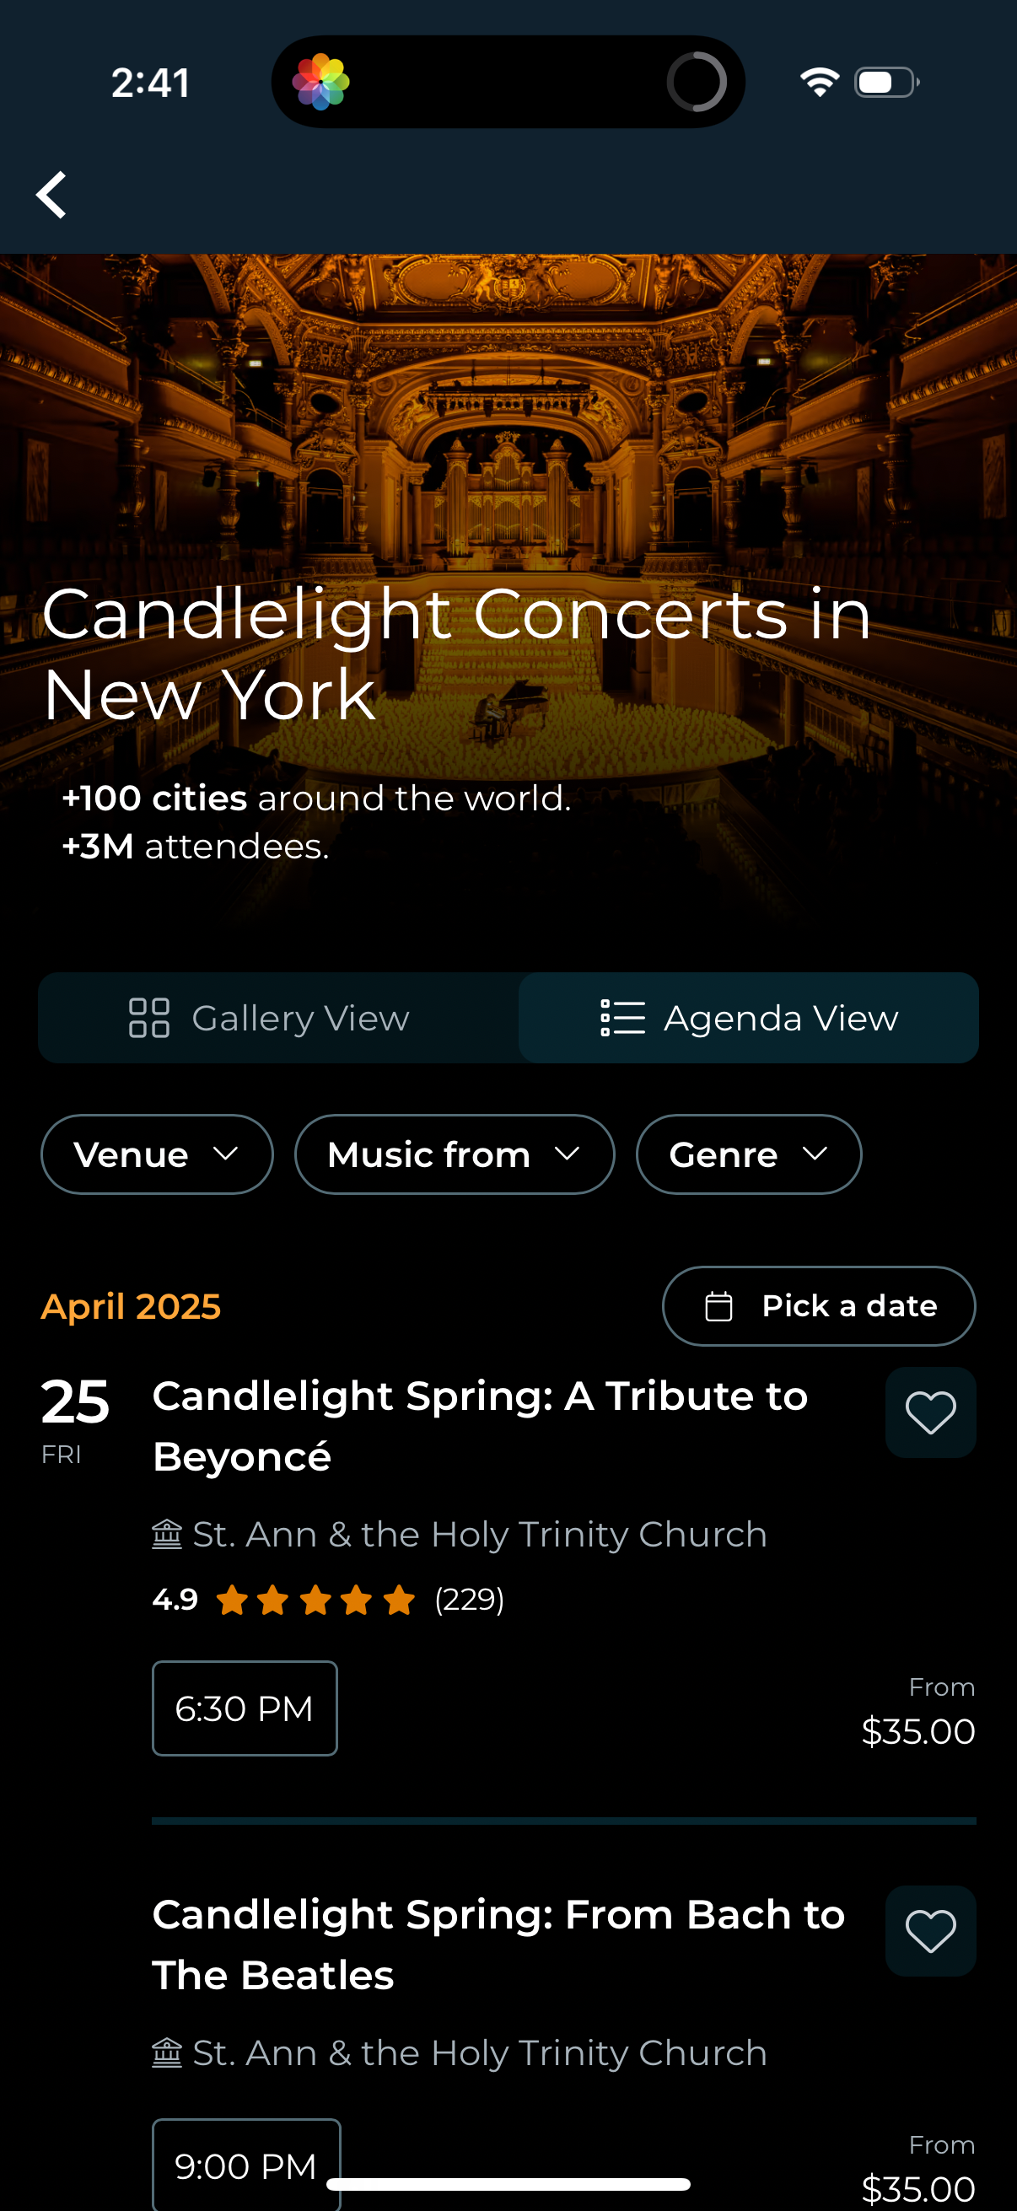Open the Genre filter dropdown
This screenshot has width=1017, height=2211.
(748, 1154)
